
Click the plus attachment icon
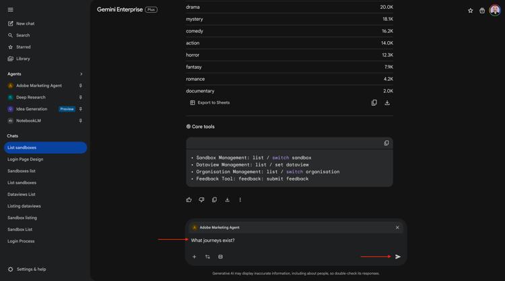point(195,257)
